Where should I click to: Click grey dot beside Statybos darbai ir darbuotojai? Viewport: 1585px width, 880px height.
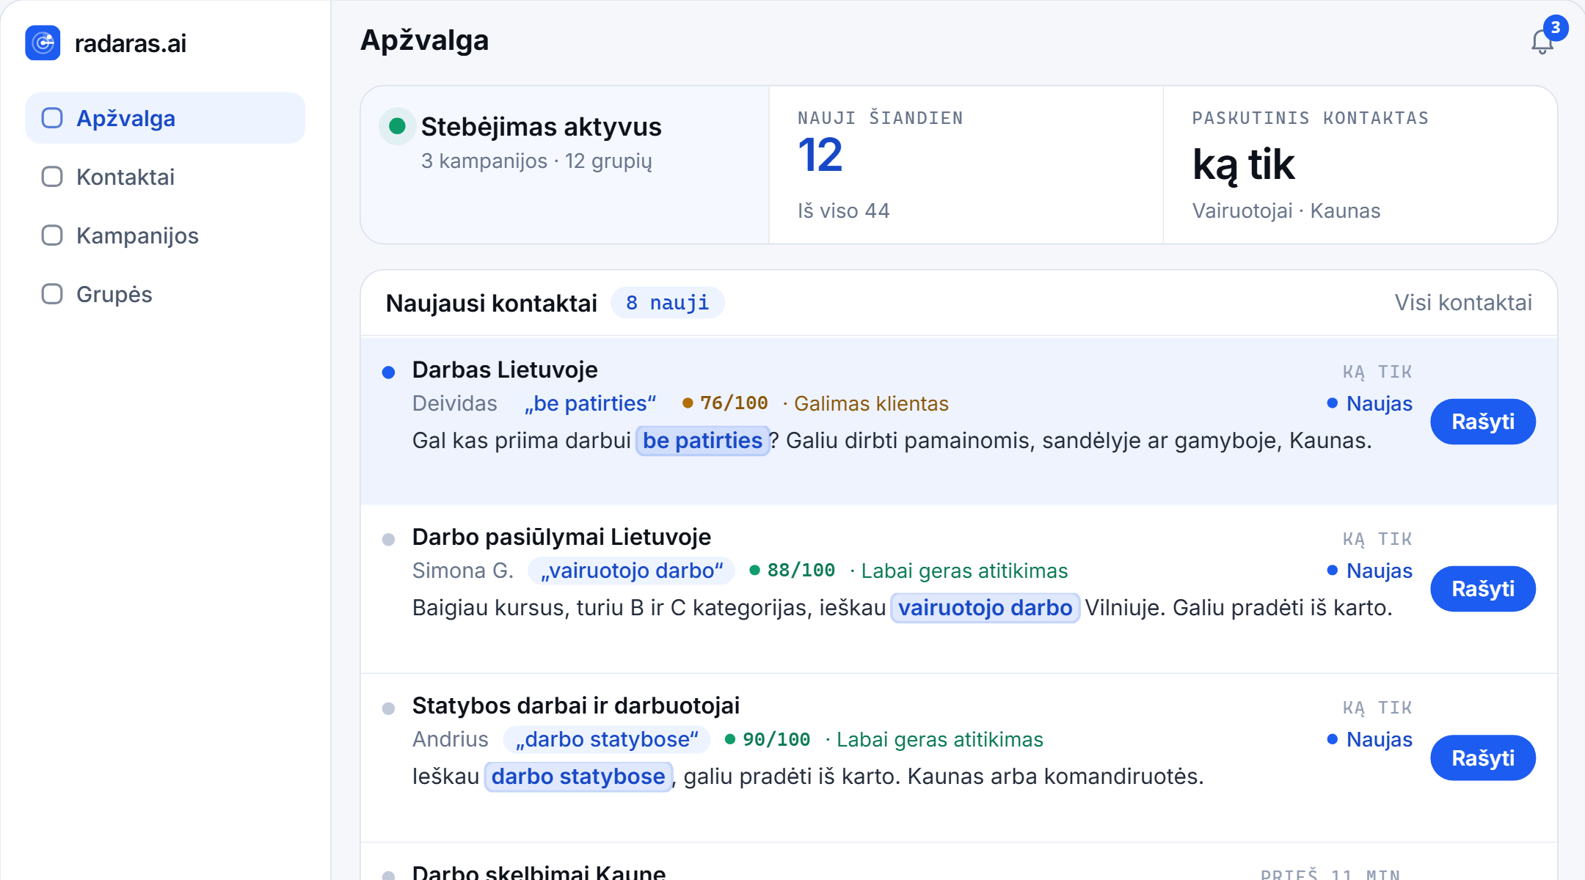(389, 708)
